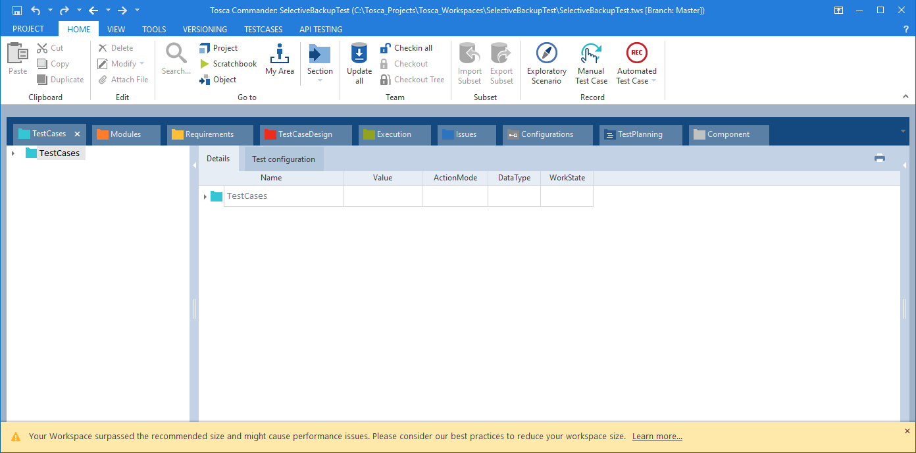
Task: Open the Requirements tab
Action: (x=210, y=134)
